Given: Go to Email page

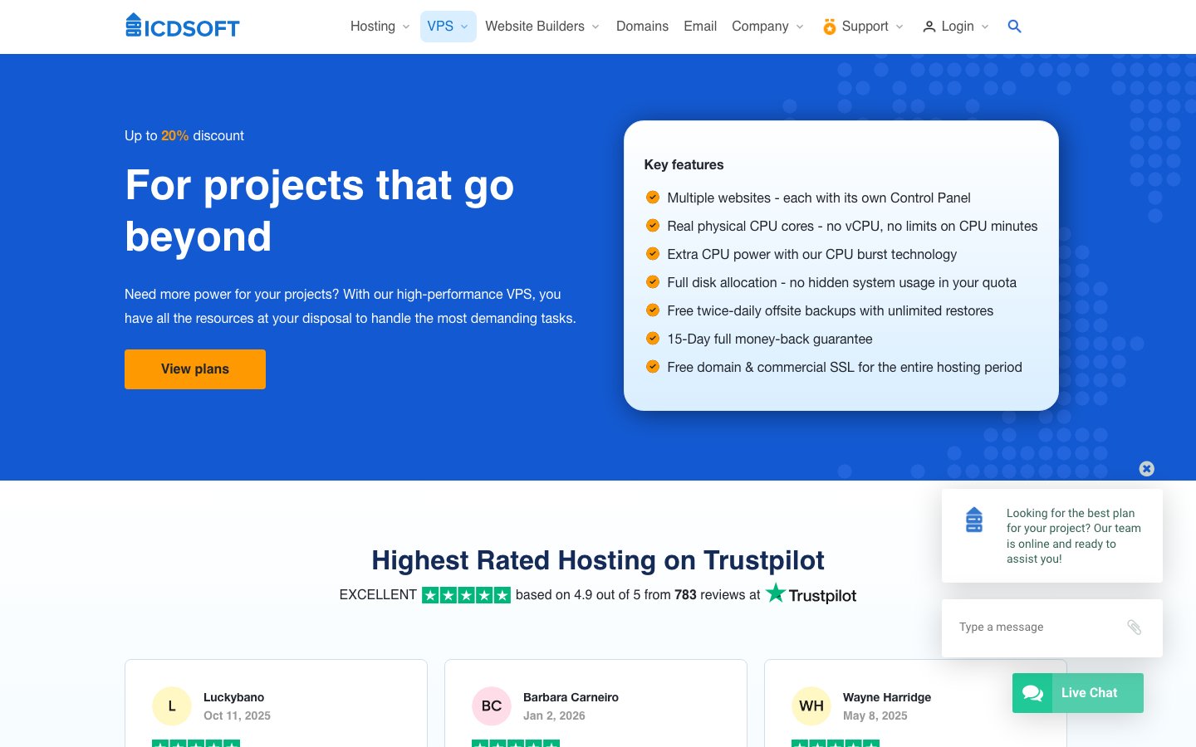Looking at the screenshot, I should pos(700,27).
